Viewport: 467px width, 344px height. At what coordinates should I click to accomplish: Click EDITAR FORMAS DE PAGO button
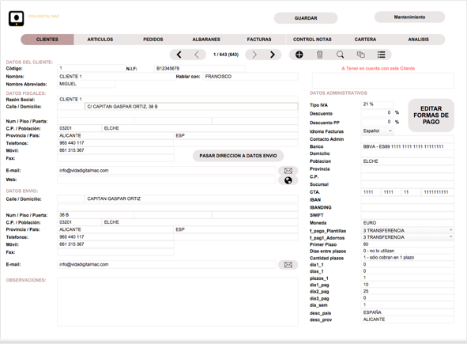(x=431, y=115)
